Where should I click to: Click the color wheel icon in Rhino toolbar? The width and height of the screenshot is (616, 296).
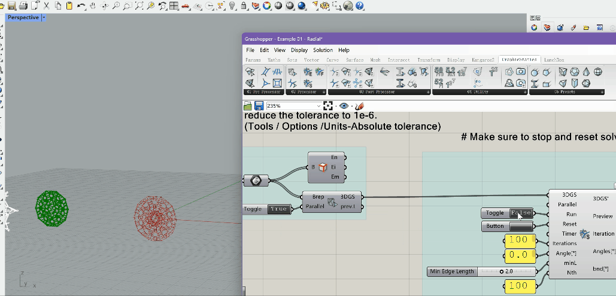point(267,5)
